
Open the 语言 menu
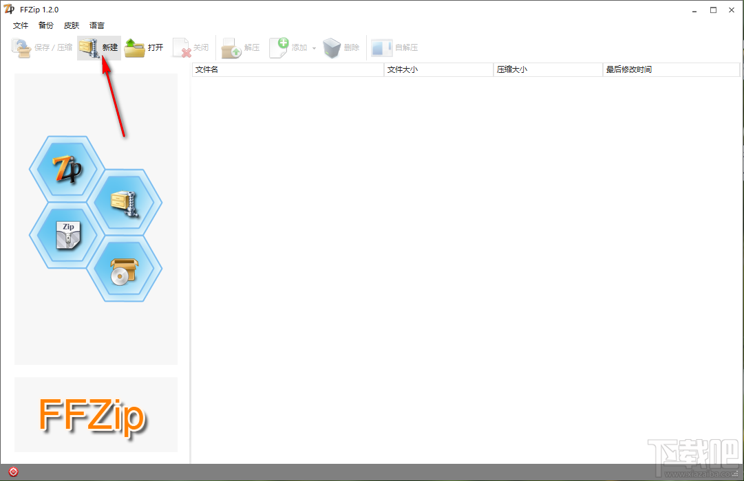[x=97, y=25]
